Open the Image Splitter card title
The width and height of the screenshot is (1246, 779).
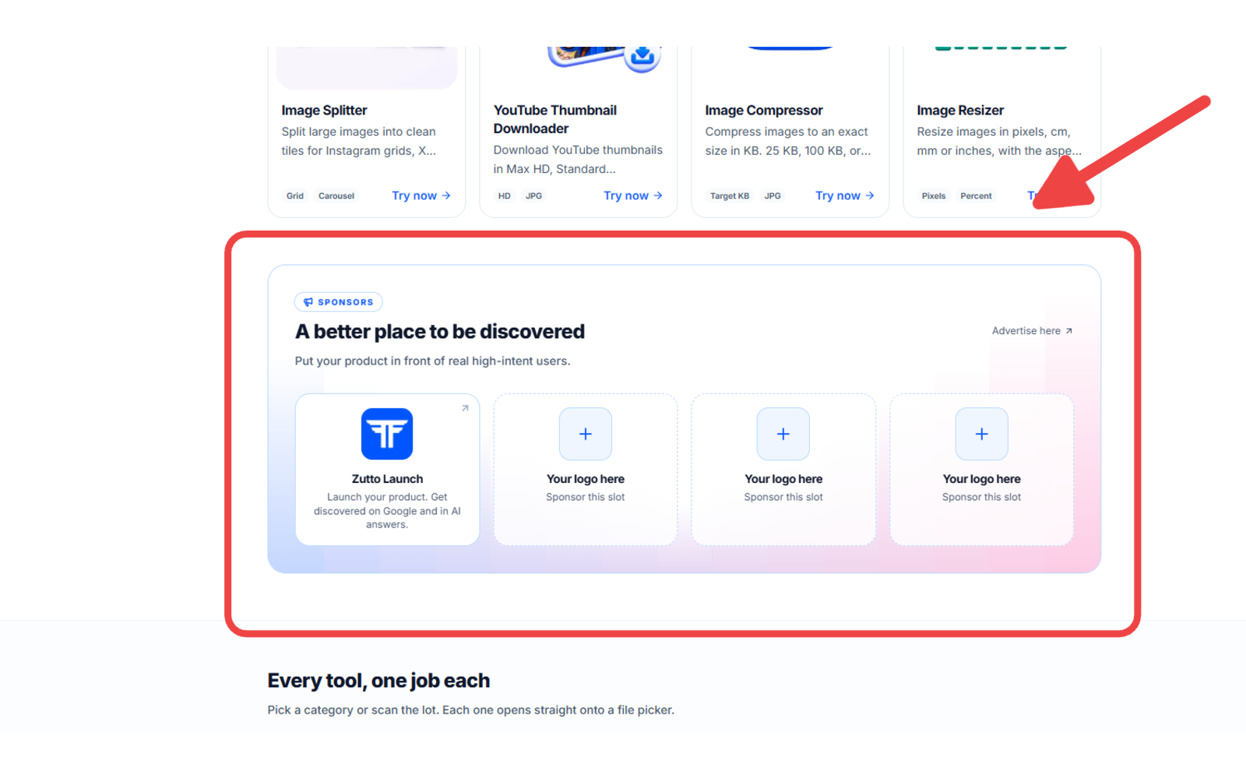coord(324,111)
